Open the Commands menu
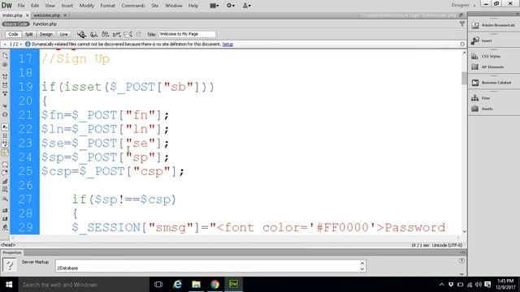The width and height of the screenshot is (520, 292). (x=133, y=6)
